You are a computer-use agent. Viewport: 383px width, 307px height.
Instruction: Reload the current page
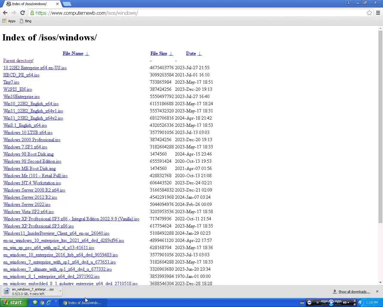click(22, 13)
